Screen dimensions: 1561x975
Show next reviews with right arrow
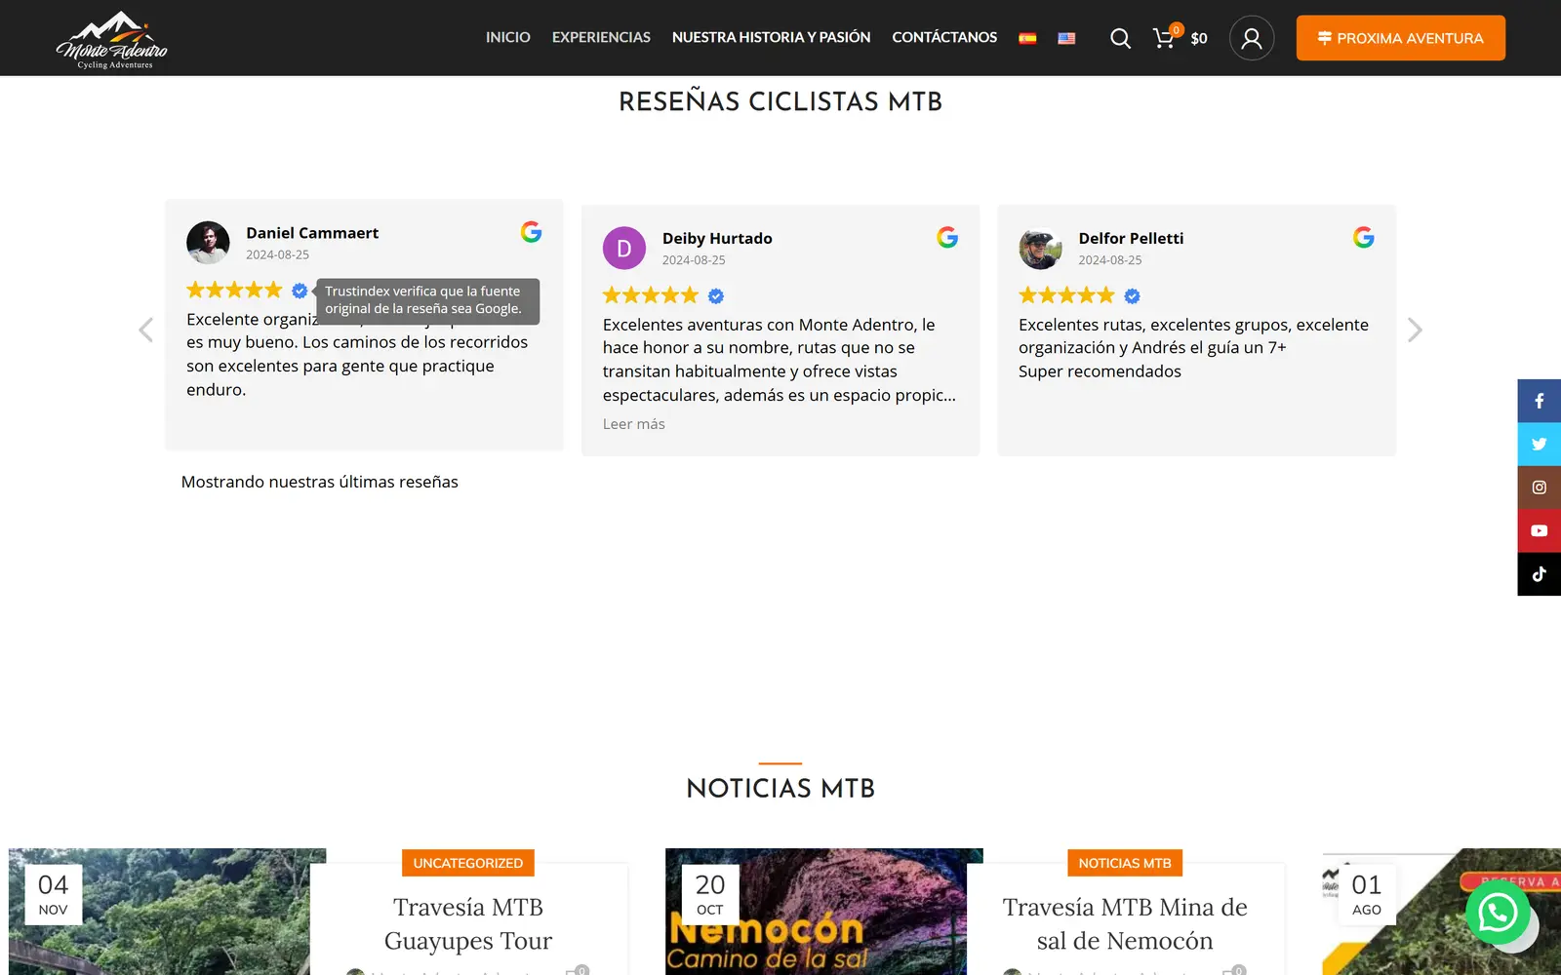(x=1415, y=331)
